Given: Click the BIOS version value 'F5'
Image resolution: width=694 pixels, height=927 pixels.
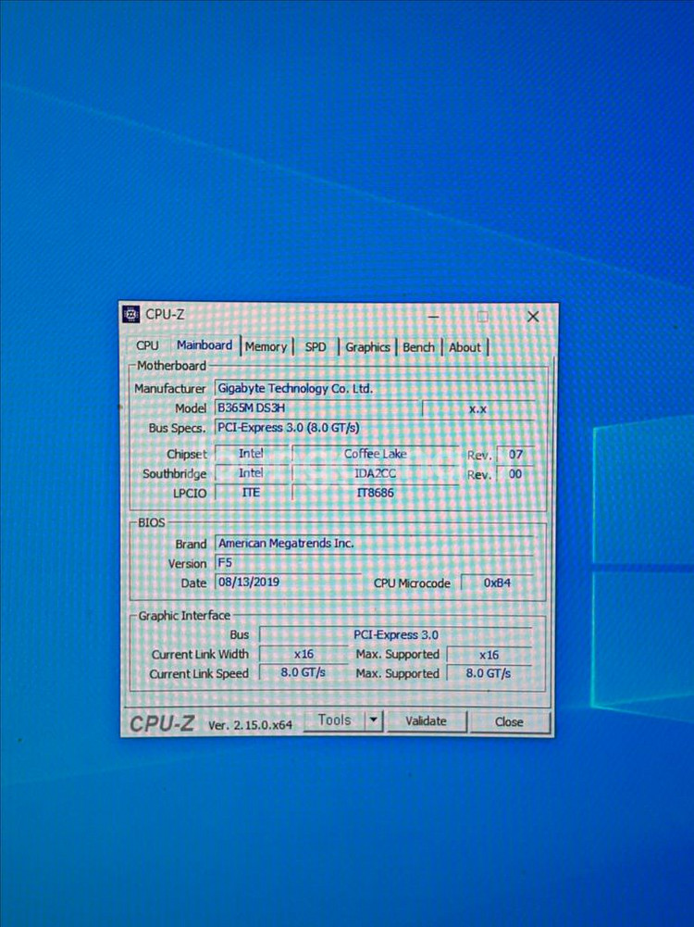Looking at the screenshot, I should click(x=375, y=563).
